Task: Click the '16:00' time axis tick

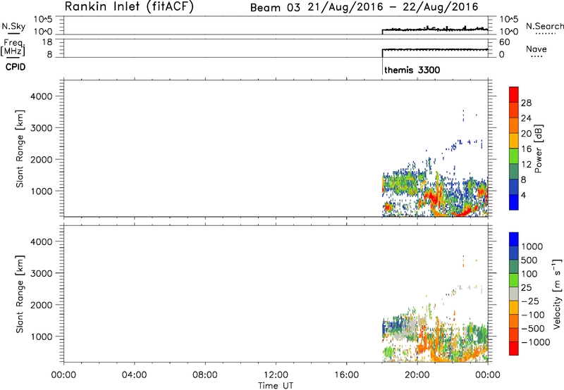Action: pos(346,375)
